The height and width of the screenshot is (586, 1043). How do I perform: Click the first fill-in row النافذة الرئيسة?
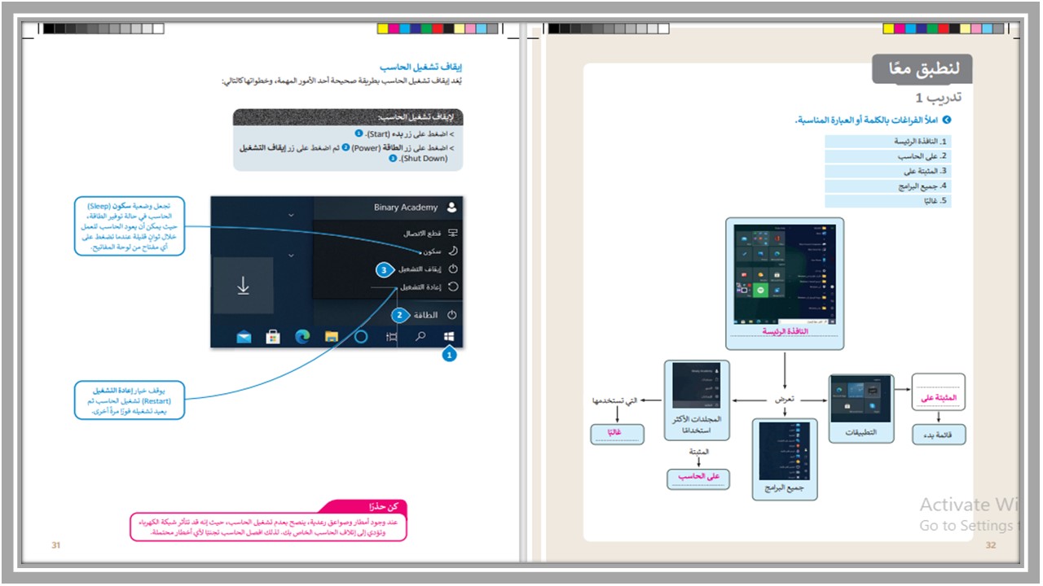(887, 141)
